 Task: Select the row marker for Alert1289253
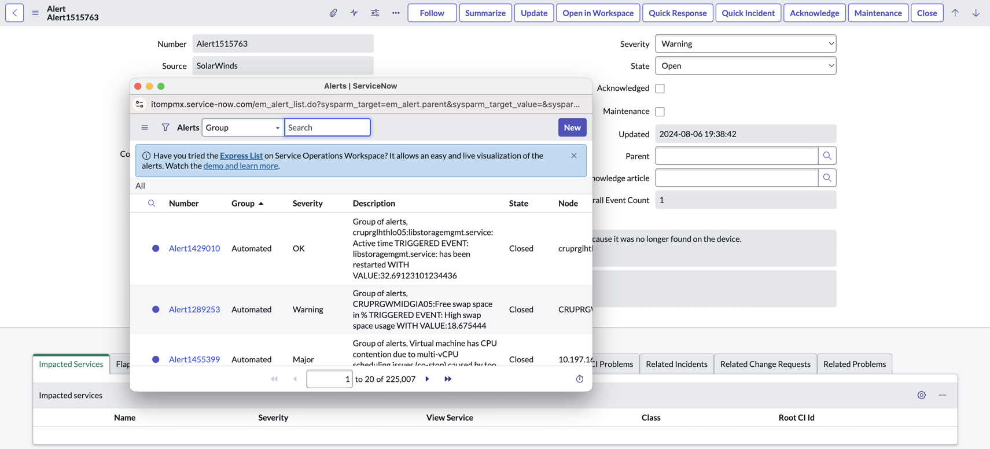coord(156,310)
